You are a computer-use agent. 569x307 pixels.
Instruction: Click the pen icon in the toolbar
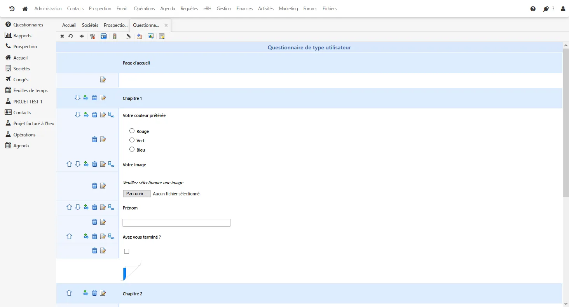[128, 36]
